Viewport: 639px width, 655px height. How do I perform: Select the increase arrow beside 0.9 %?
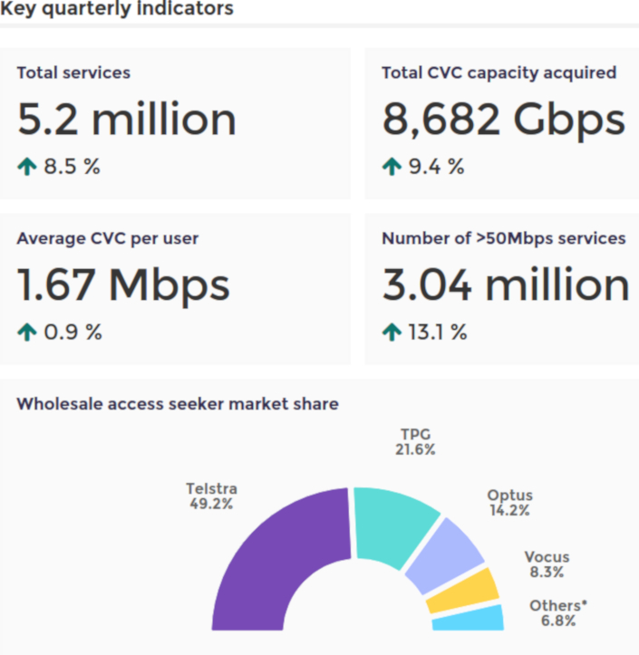(x=26, y=332)
